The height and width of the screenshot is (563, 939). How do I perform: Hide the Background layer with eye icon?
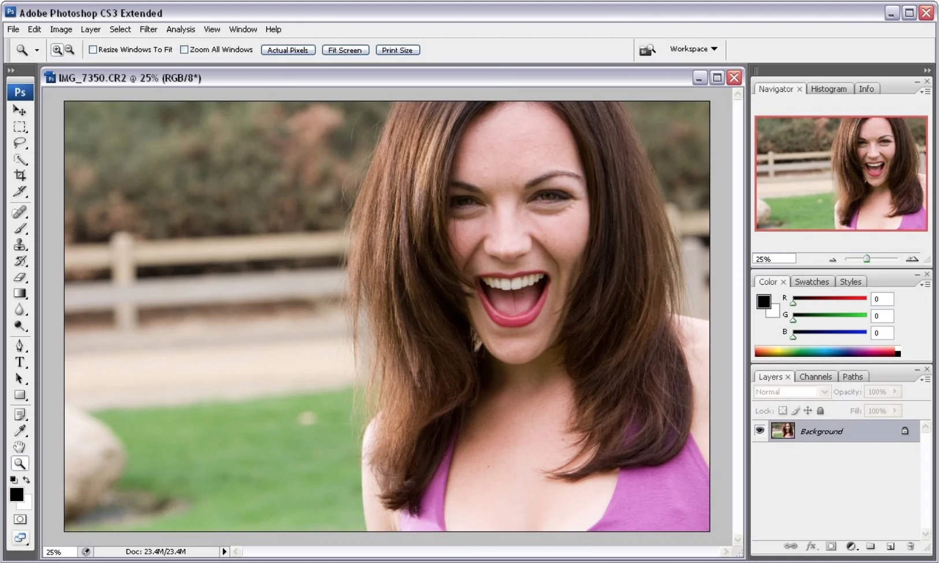760,431
